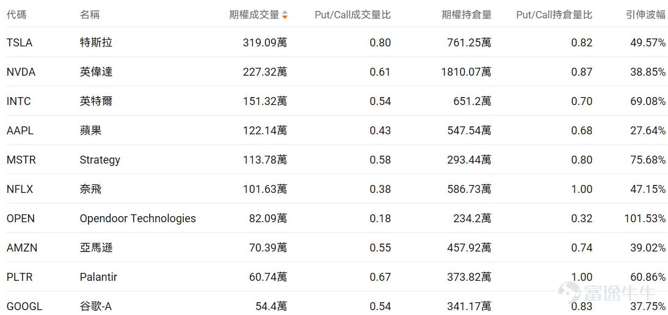Select GOOGL option volume 54.4萬
The width and height of the screenshot is (668, 315).
pos(271,306)
